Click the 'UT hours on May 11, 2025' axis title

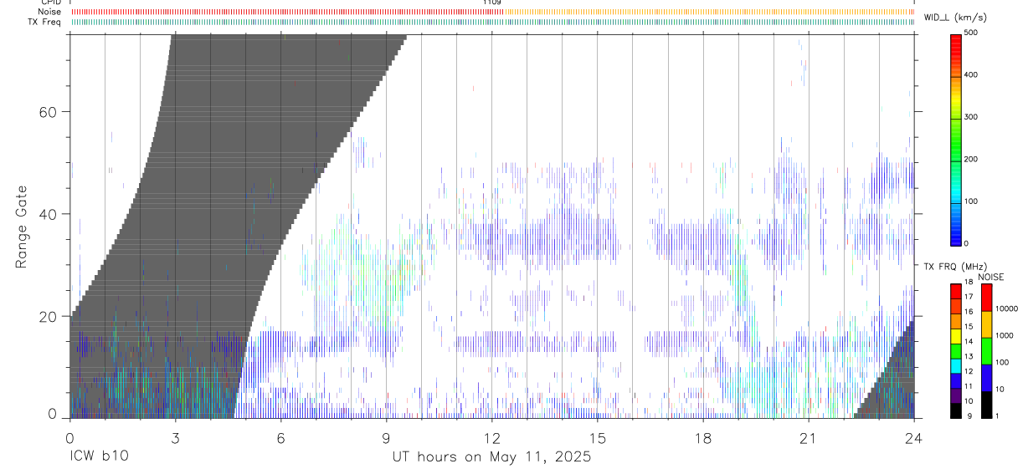click(492, 457)
